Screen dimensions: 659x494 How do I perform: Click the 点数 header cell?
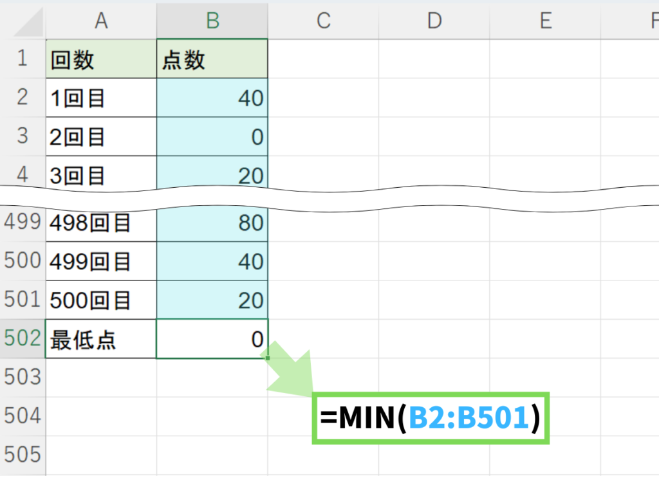(212, 59)
